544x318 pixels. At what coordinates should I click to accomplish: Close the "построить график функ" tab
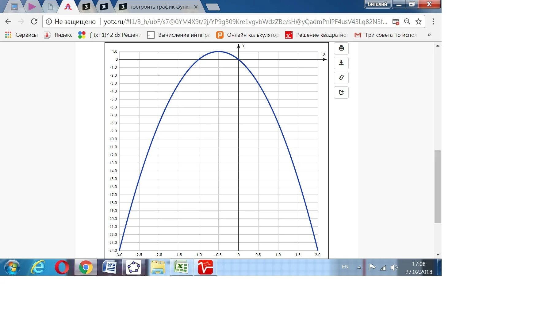click(x=196, y=7)
